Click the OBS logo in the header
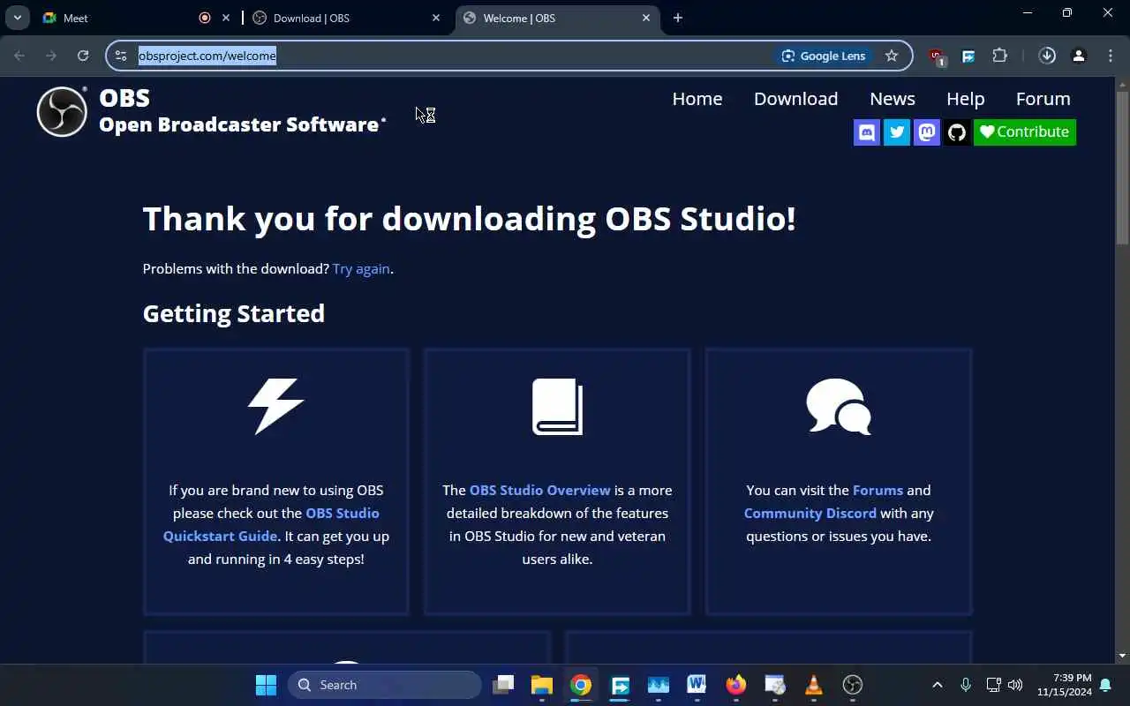The image size is (1130, 706). click(62, 112)
